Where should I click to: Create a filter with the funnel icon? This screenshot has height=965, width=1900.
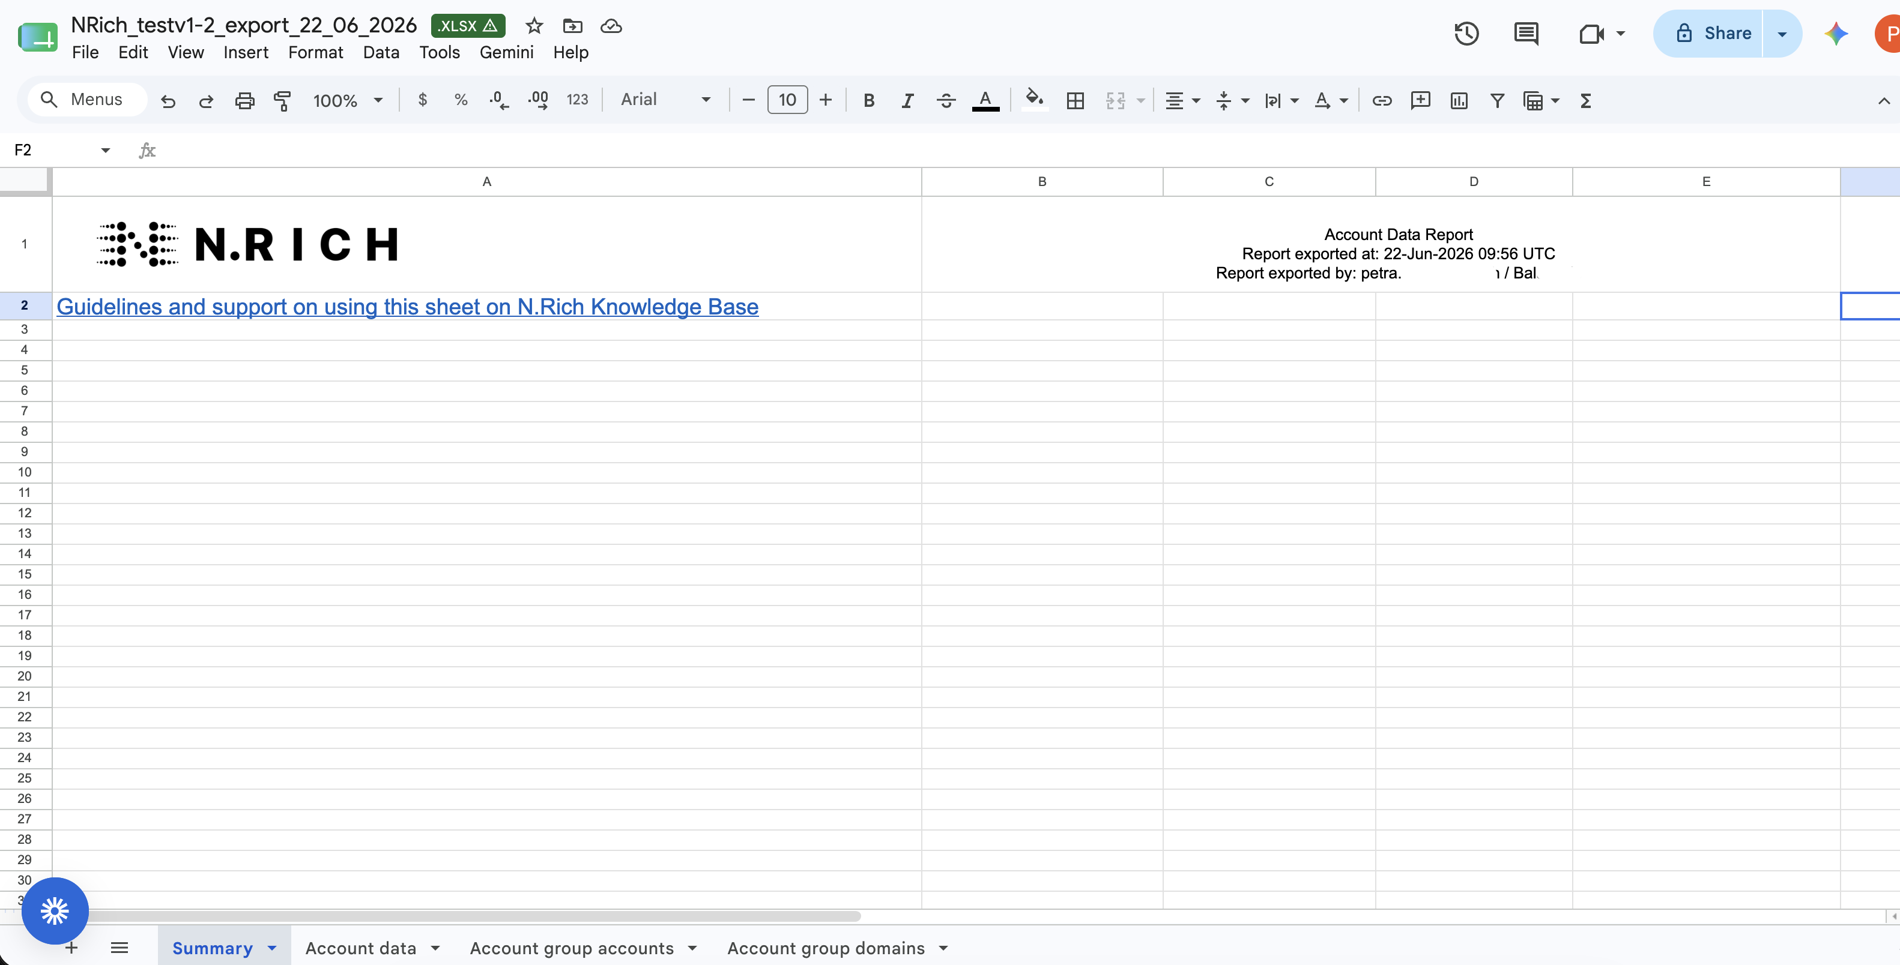coord(1497,100)
